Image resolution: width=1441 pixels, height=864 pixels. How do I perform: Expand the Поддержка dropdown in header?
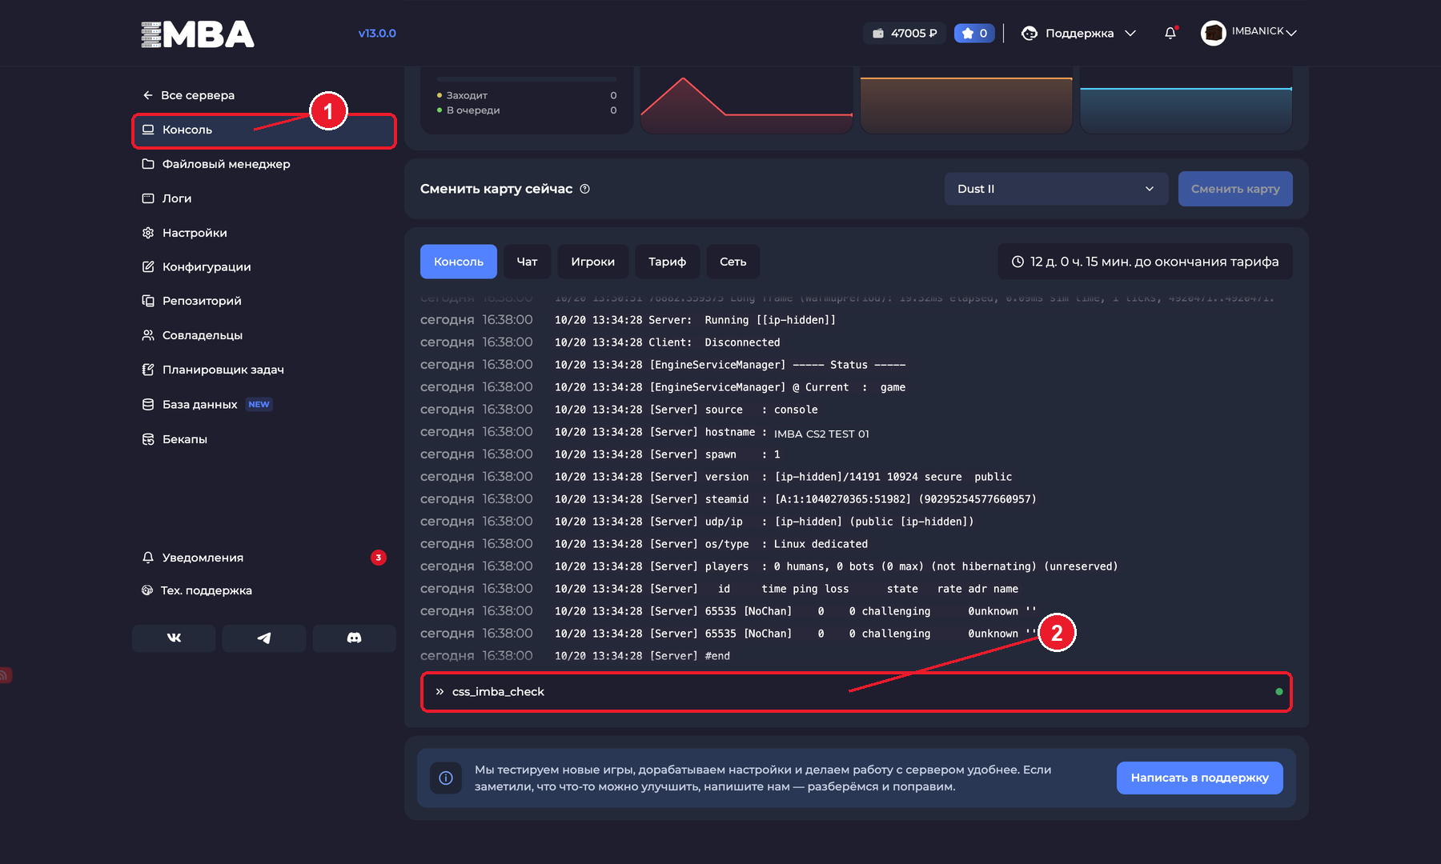point(1130,33)
